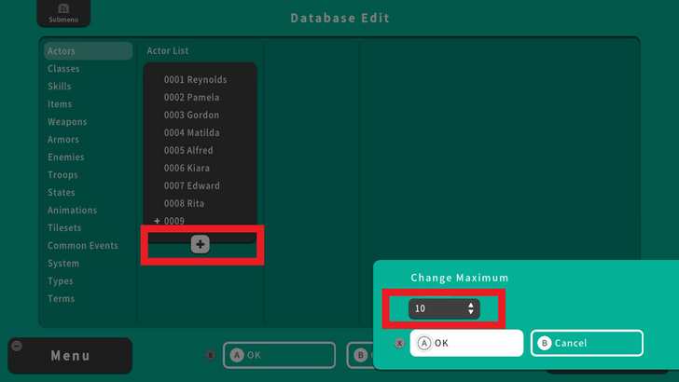Go to the Weapons category
This screenshot has height=382, width=679.
coord(67,122)
